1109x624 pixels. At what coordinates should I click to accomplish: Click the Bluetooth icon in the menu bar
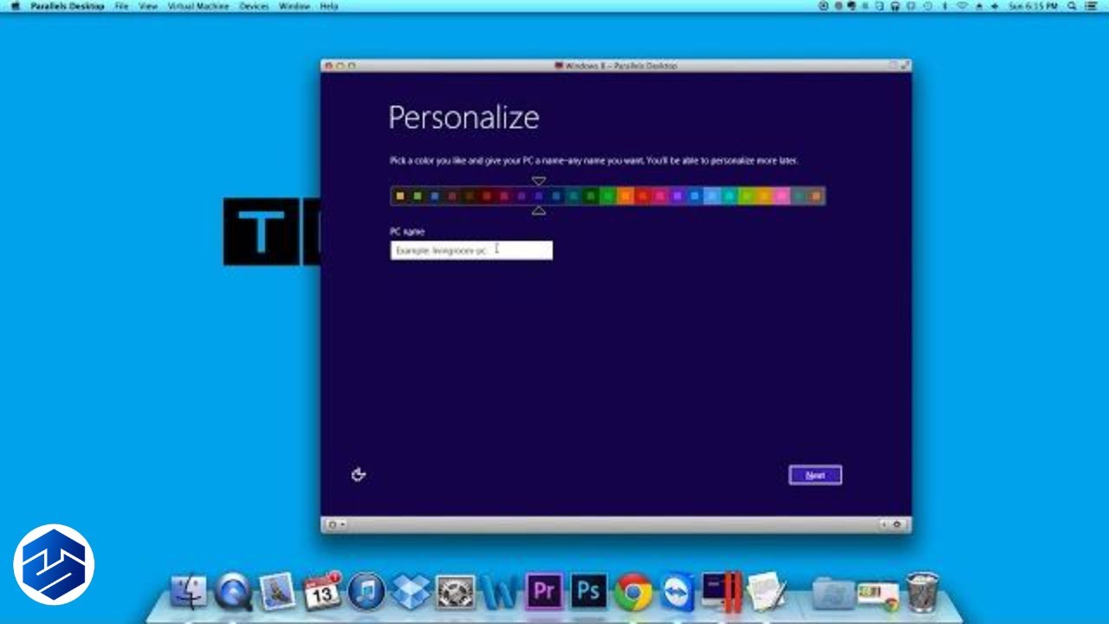[x=944, y=6]
